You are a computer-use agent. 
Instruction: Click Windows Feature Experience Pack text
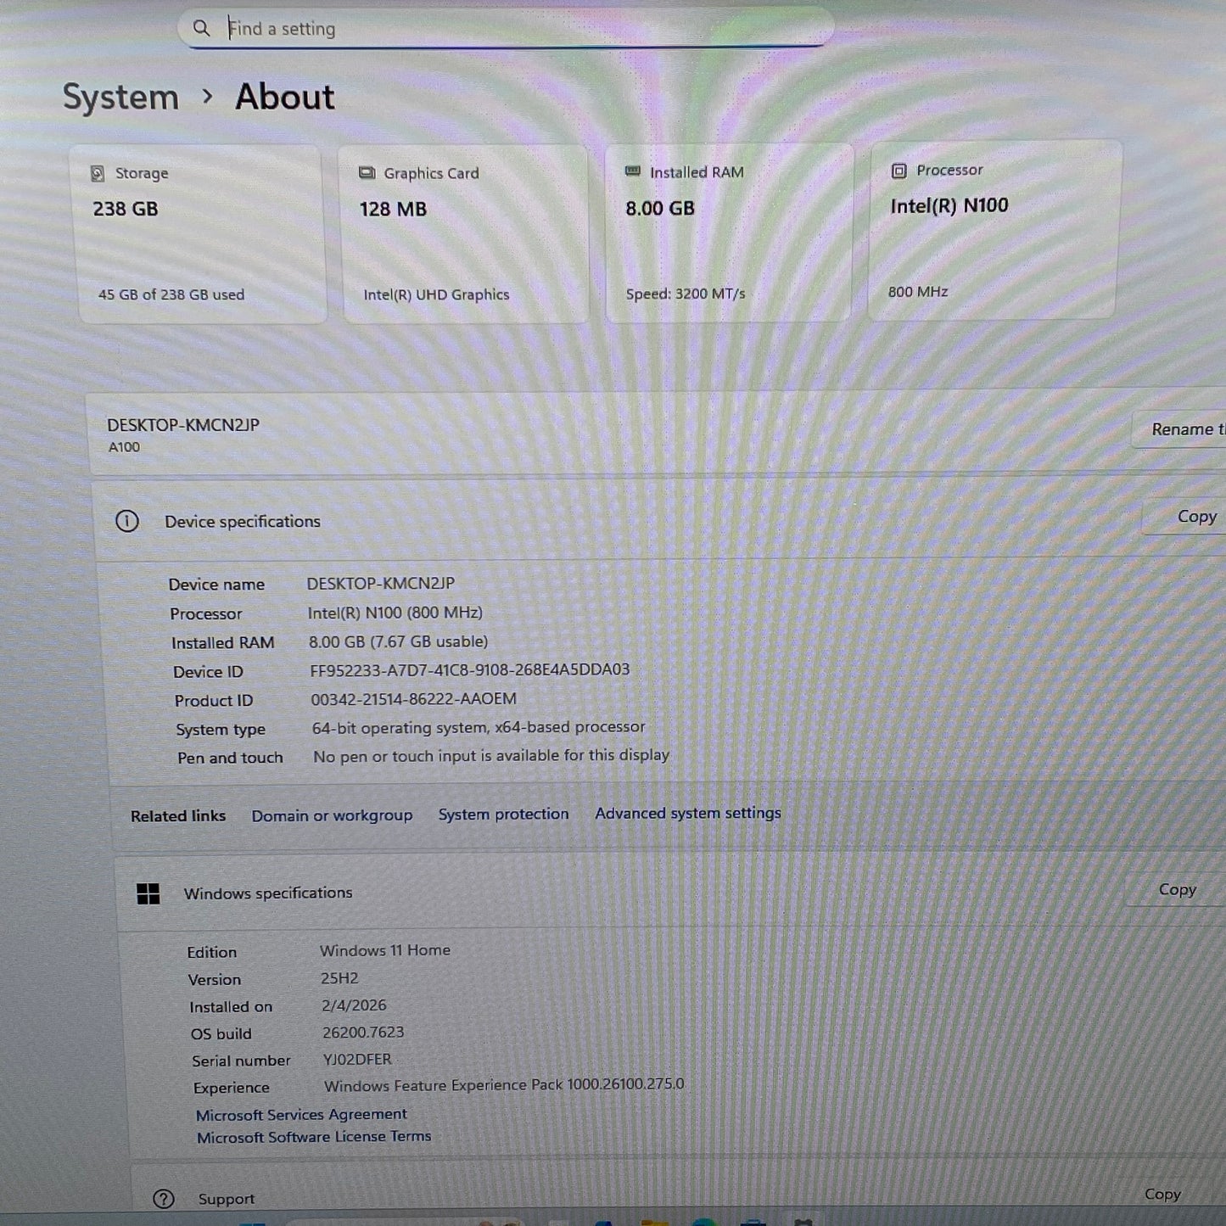pyautogui.click(x=504, y=1085)
